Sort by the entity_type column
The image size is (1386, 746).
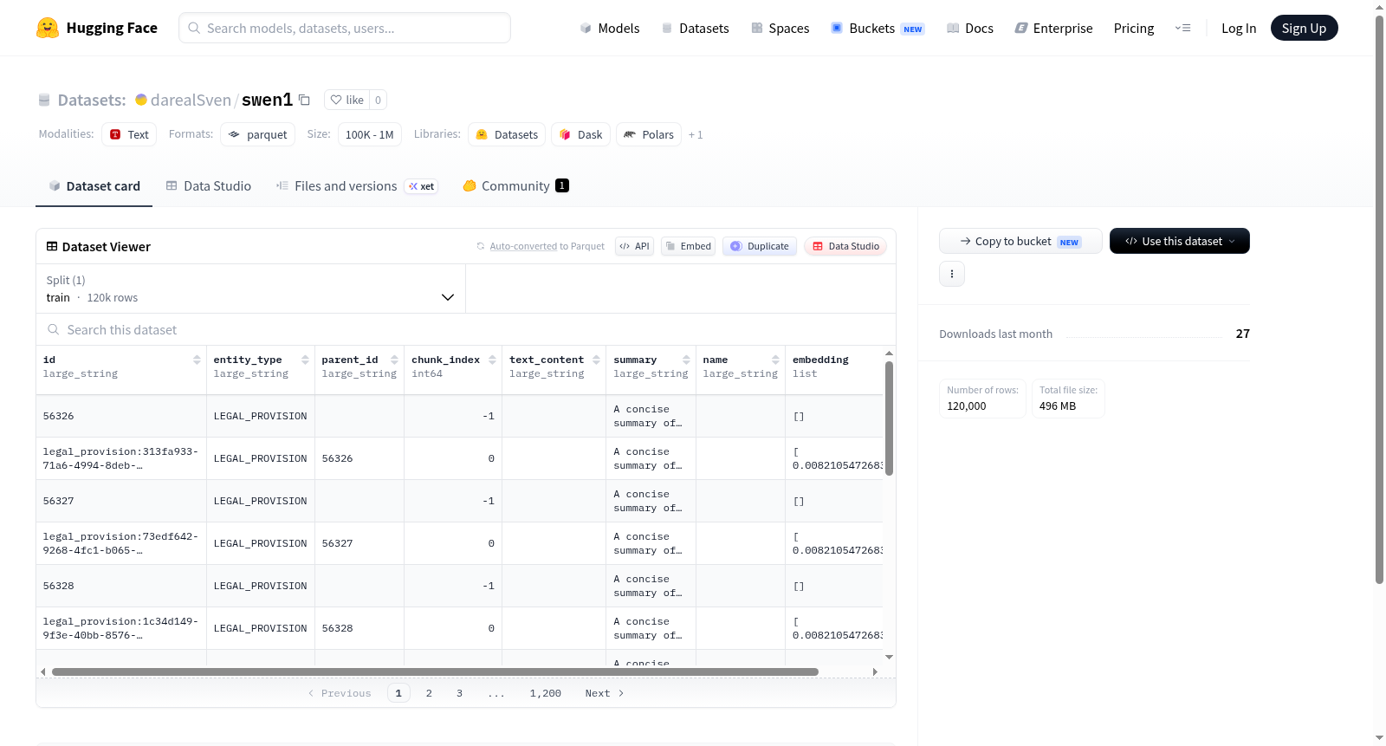(x=305, y=360)
